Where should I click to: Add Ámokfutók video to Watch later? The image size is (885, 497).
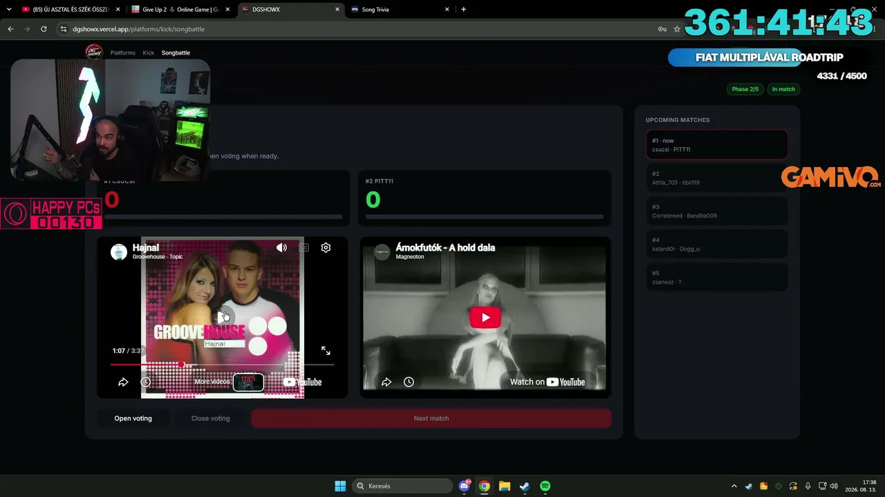(409, 382)
